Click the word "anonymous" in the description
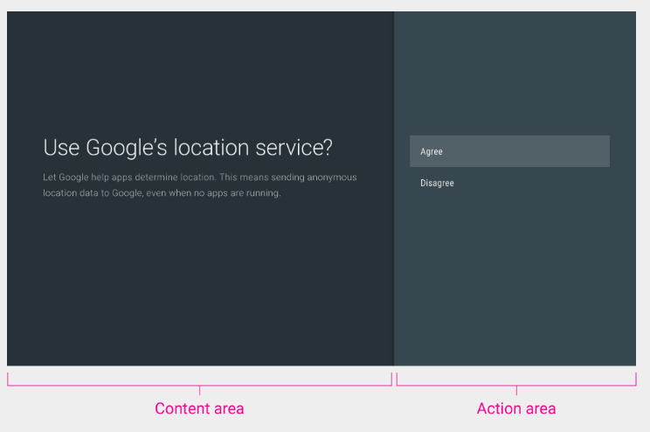The image size is (650, 432). tap(334, 178)
